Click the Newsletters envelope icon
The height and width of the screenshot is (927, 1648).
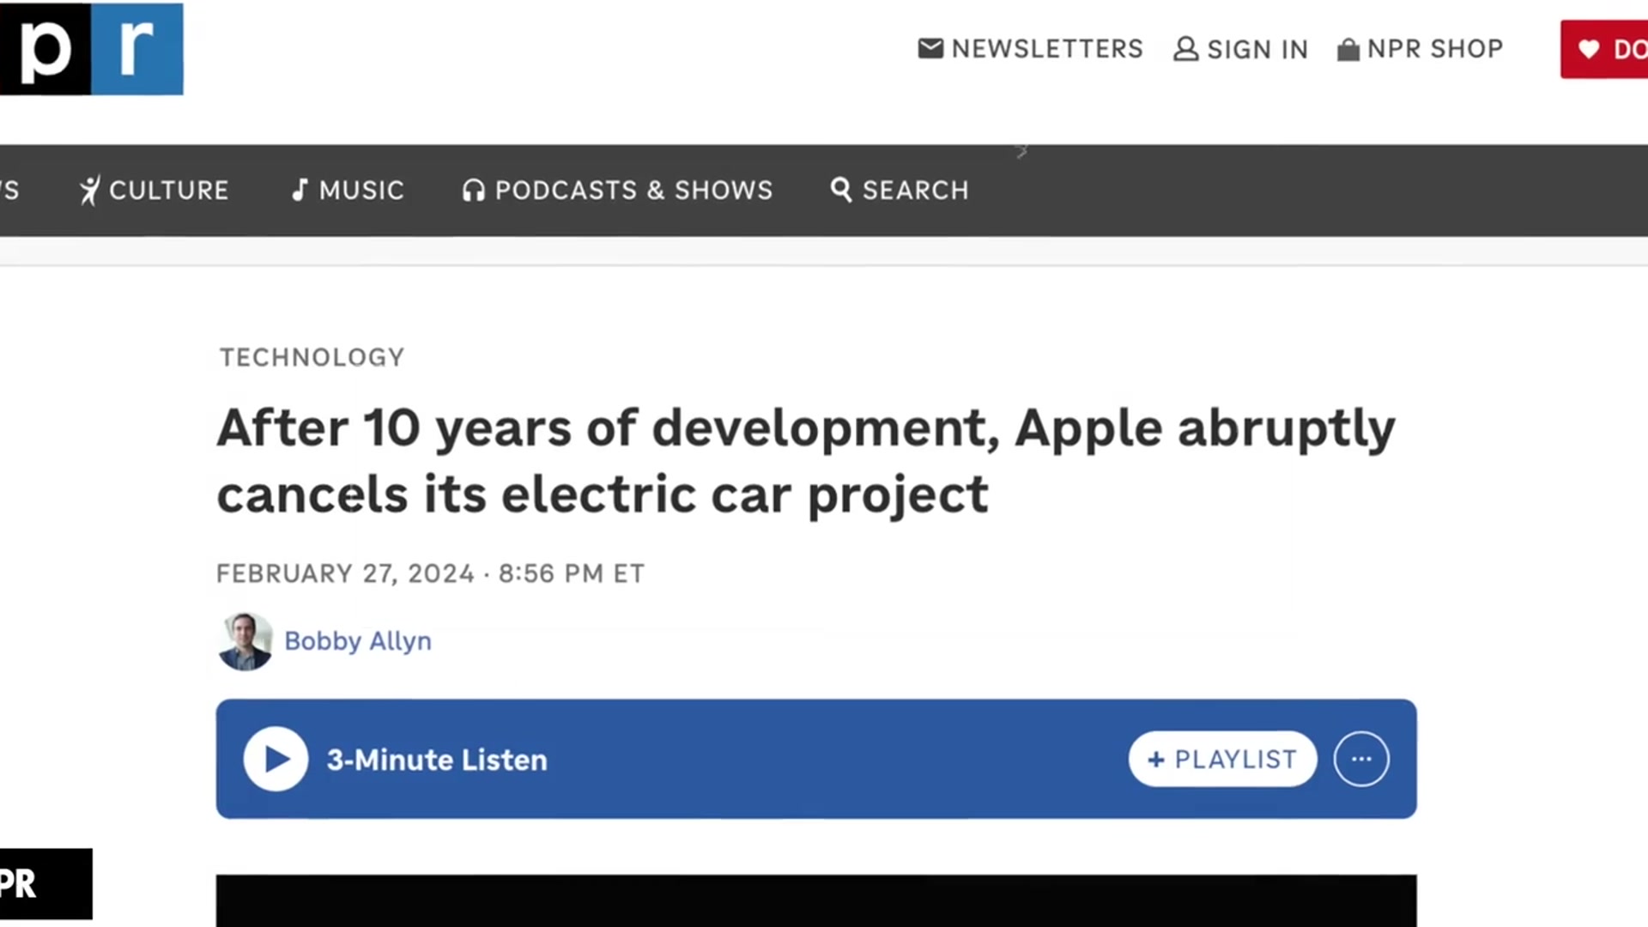click(930, 48)
